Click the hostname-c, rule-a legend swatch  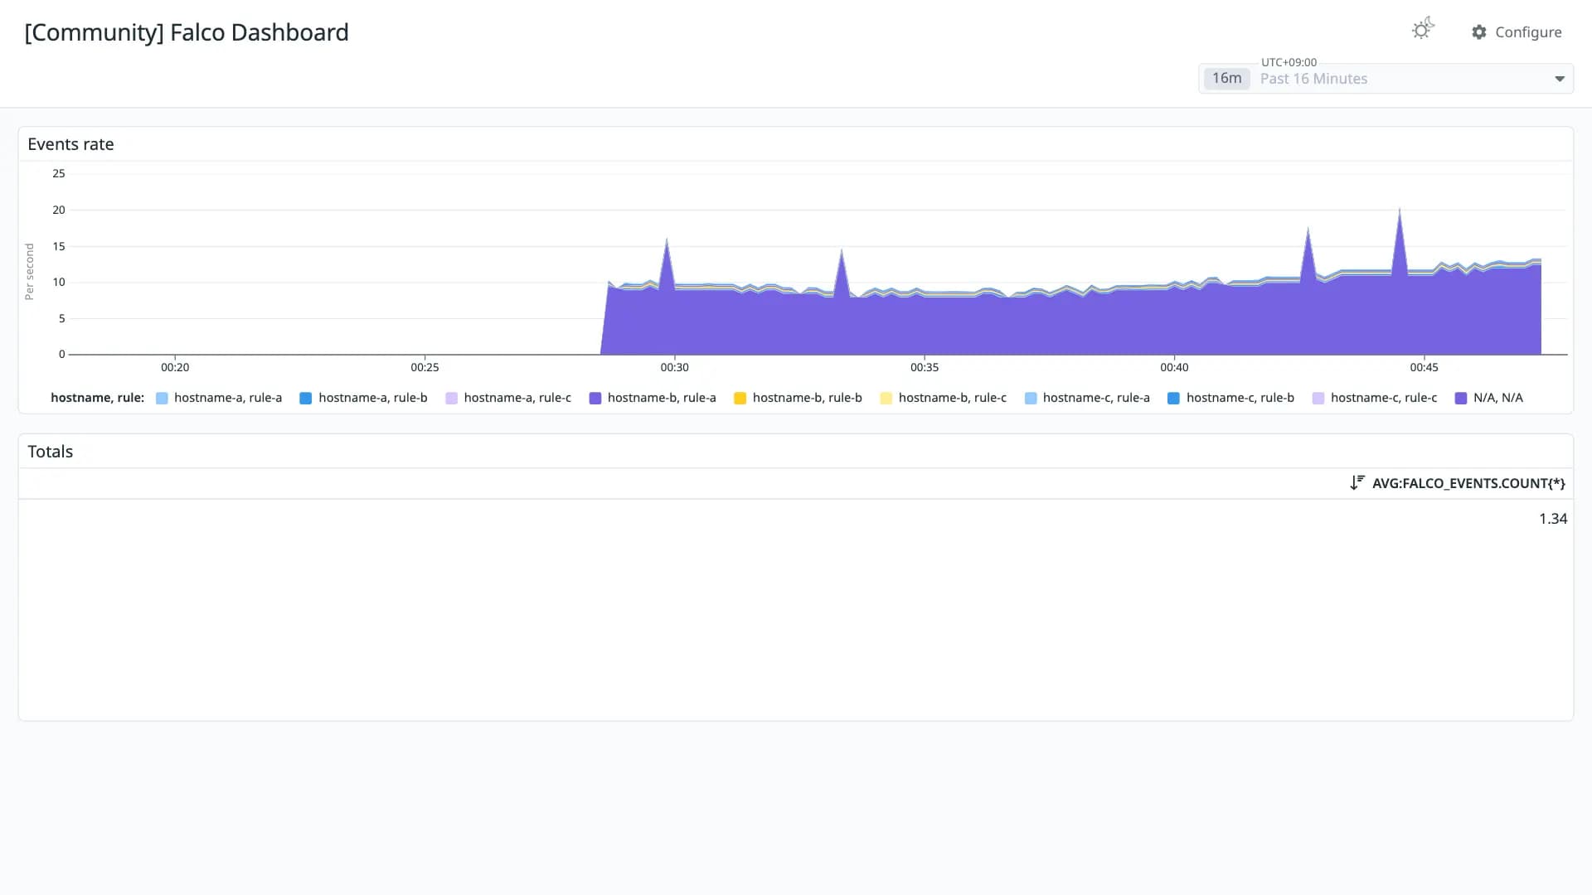(x=1031, y=399)
